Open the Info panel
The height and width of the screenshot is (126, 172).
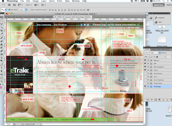(158, 22)
